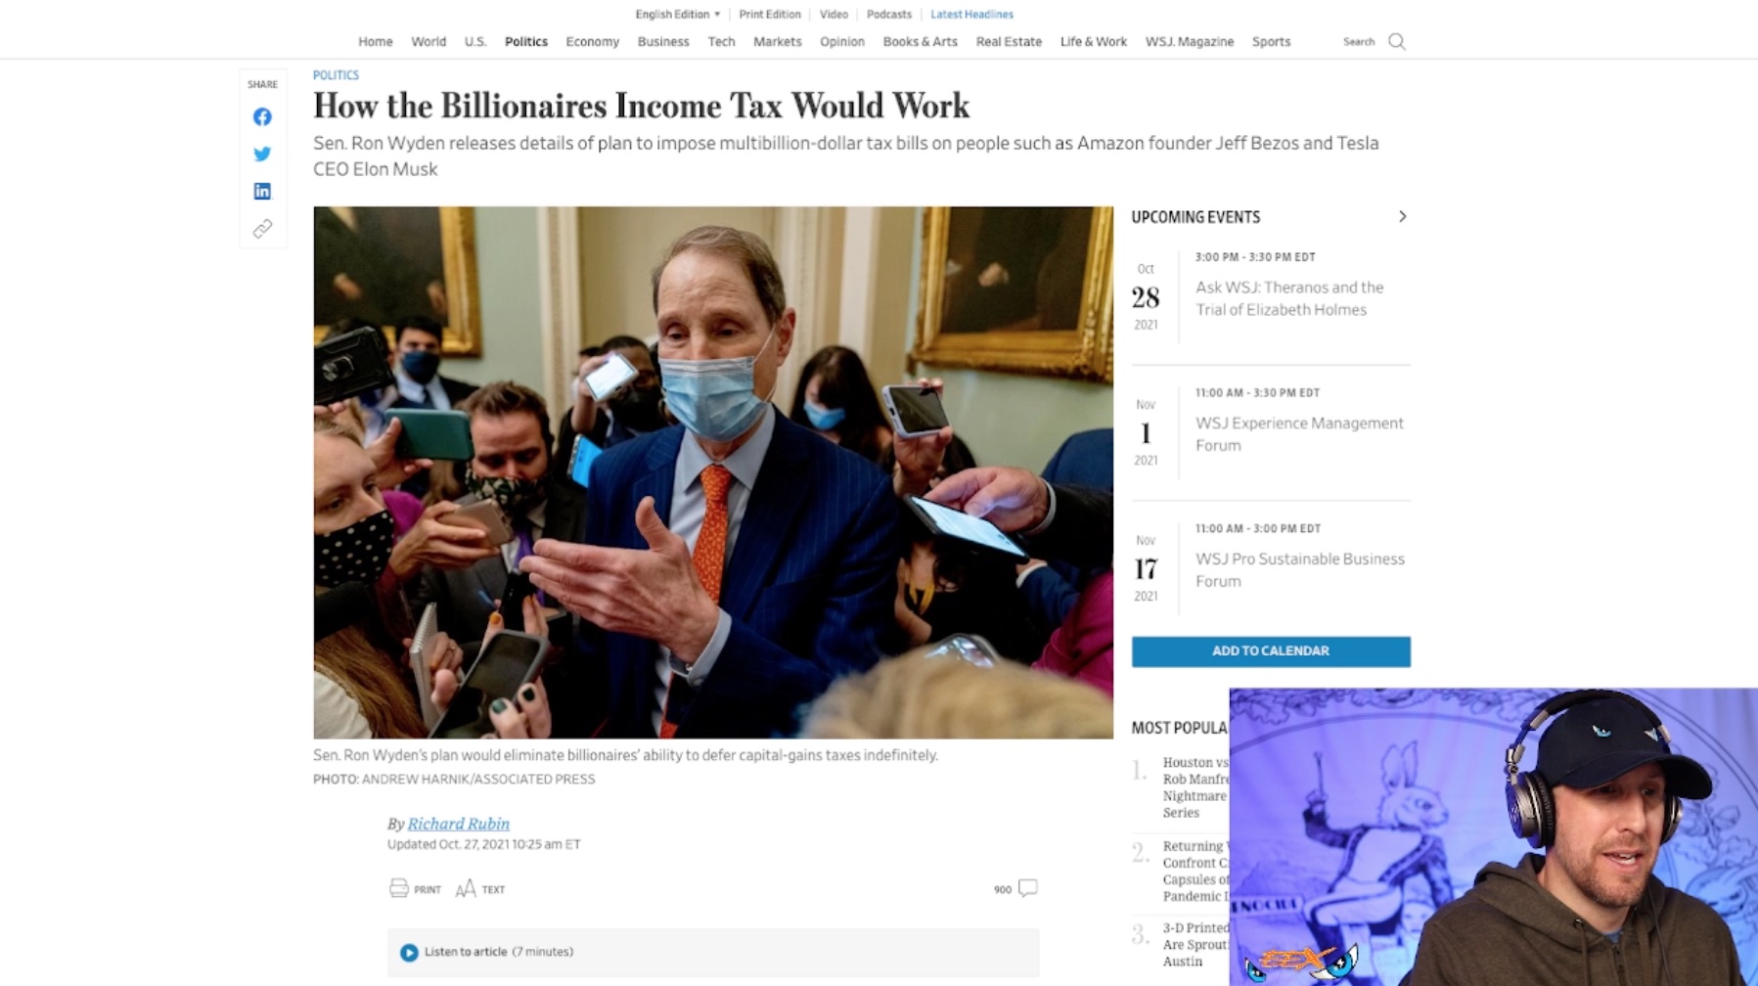Open the Theranos Ask WSJ event

tap(1289, 298)
